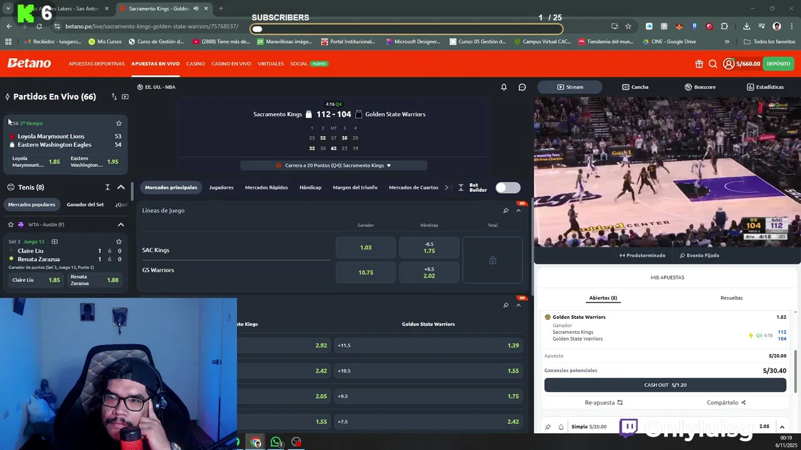
Task: Open the Chrome extensions puzzle icon
Action: tap(724, 26)
